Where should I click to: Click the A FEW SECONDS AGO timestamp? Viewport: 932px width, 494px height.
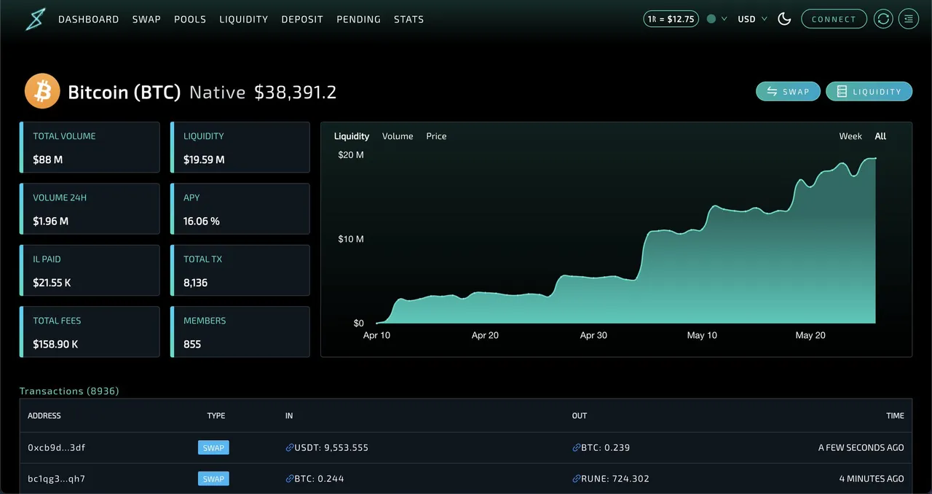(x=861, y=447)
